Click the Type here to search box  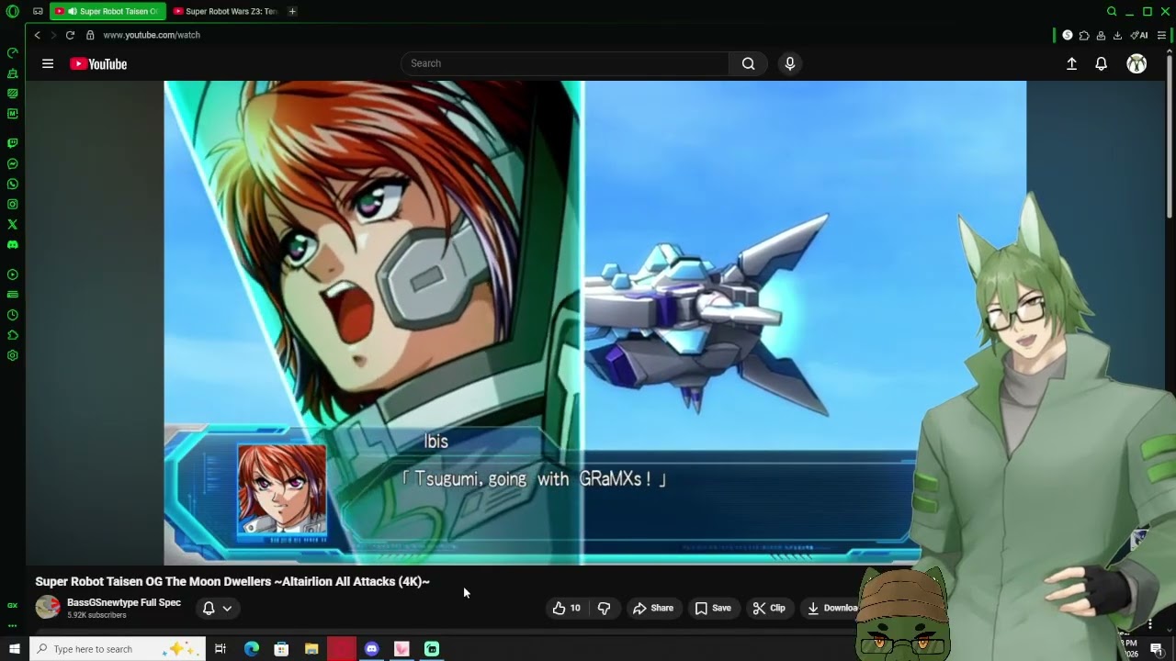click(117, 649)
